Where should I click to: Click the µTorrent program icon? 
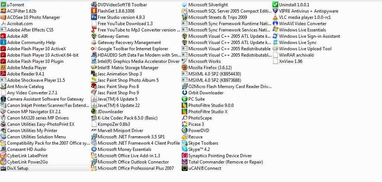(3, 4)
